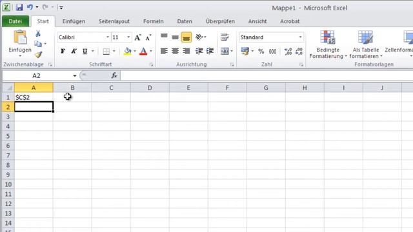Open Als Tabelle formatieren gallery
The image size is (413, 232).
366,44
